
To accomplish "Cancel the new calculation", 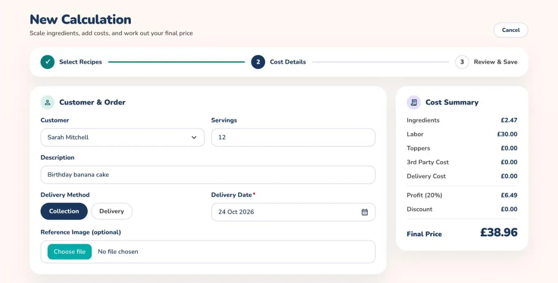I will click(511, 30).
